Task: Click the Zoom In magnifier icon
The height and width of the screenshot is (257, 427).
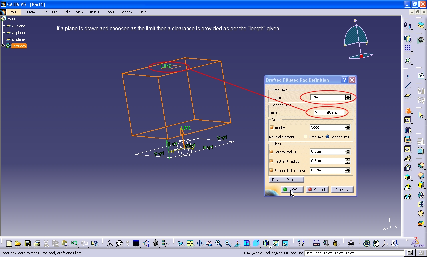Action: point(218,243)
